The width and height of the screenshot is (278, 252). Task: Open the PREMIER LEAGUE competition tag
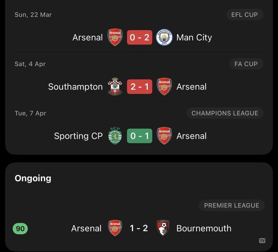pyautogui.click(x=232, y=205)
